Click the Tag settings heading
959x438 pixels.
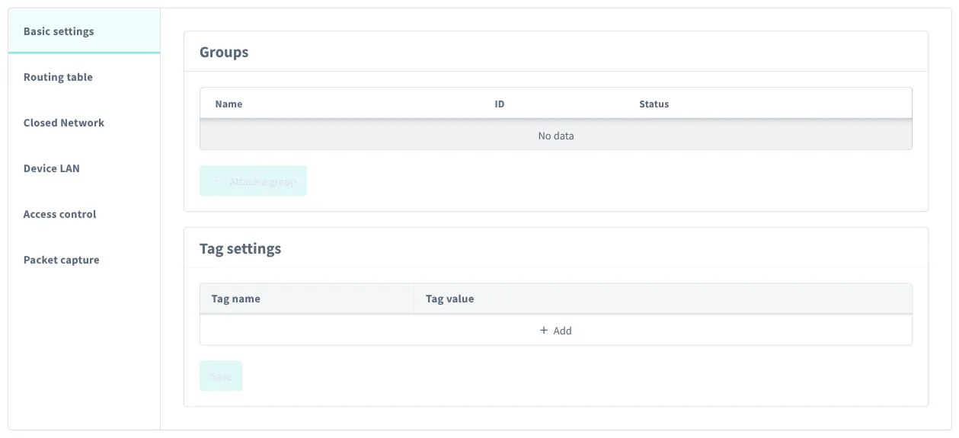tap(240, 249)
